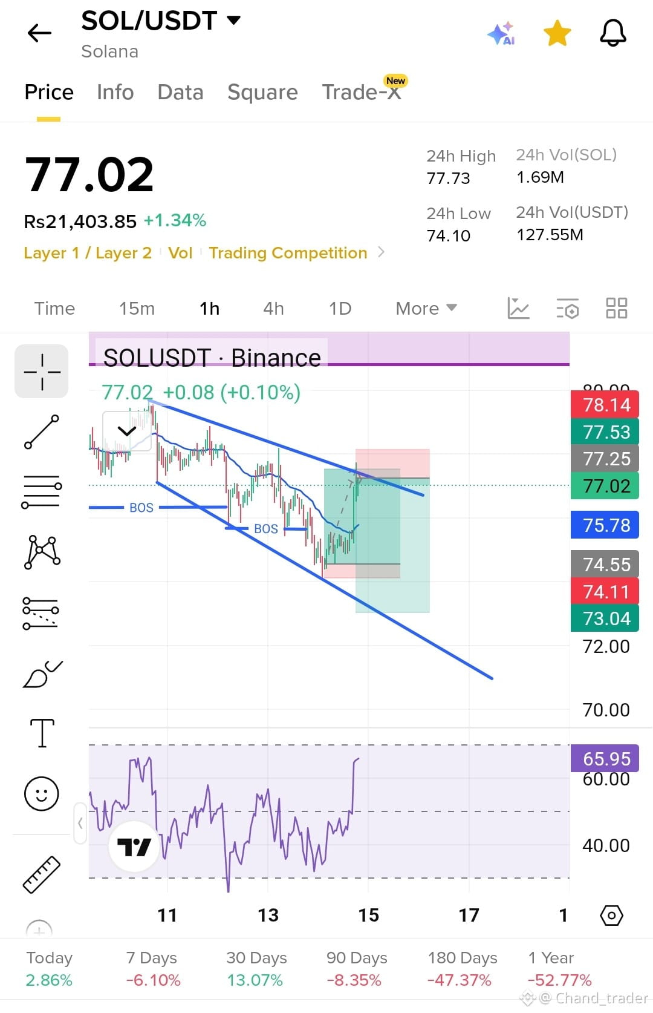The height and width of the screenshot is (1013, 653).
Task: Click the 77.25 gray price label
Action: 605,459
